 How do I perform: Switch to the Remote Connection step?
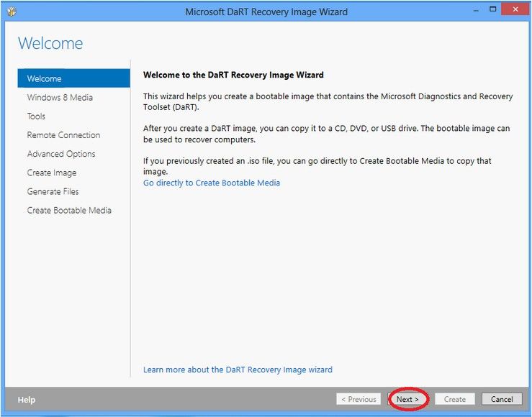coord(63,135)
